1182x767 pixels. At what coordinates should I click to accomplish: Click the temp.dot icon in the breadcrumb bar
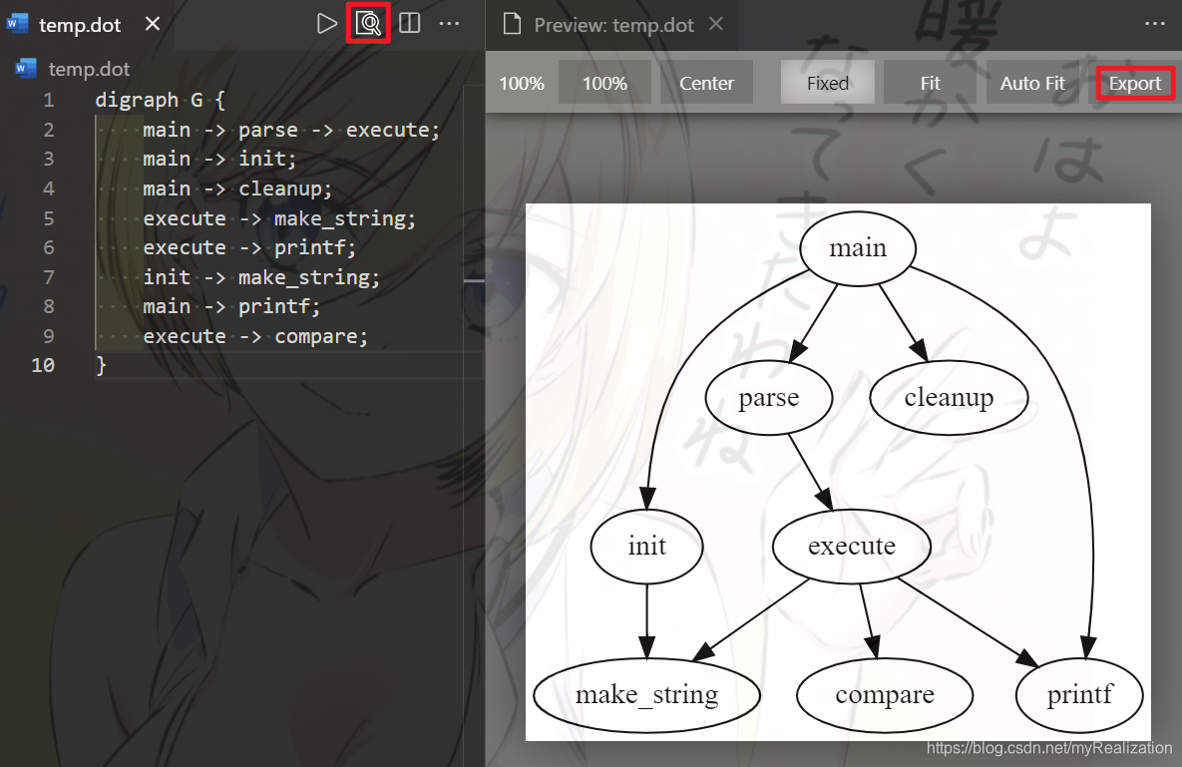point(24,69)
